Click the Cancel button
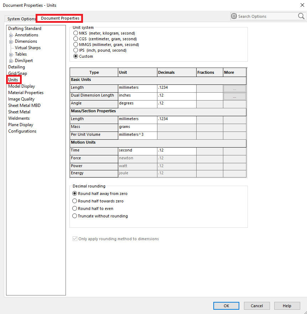Image resolution: width=307 pixels, height=314 pixels. [x=256, y=306]
